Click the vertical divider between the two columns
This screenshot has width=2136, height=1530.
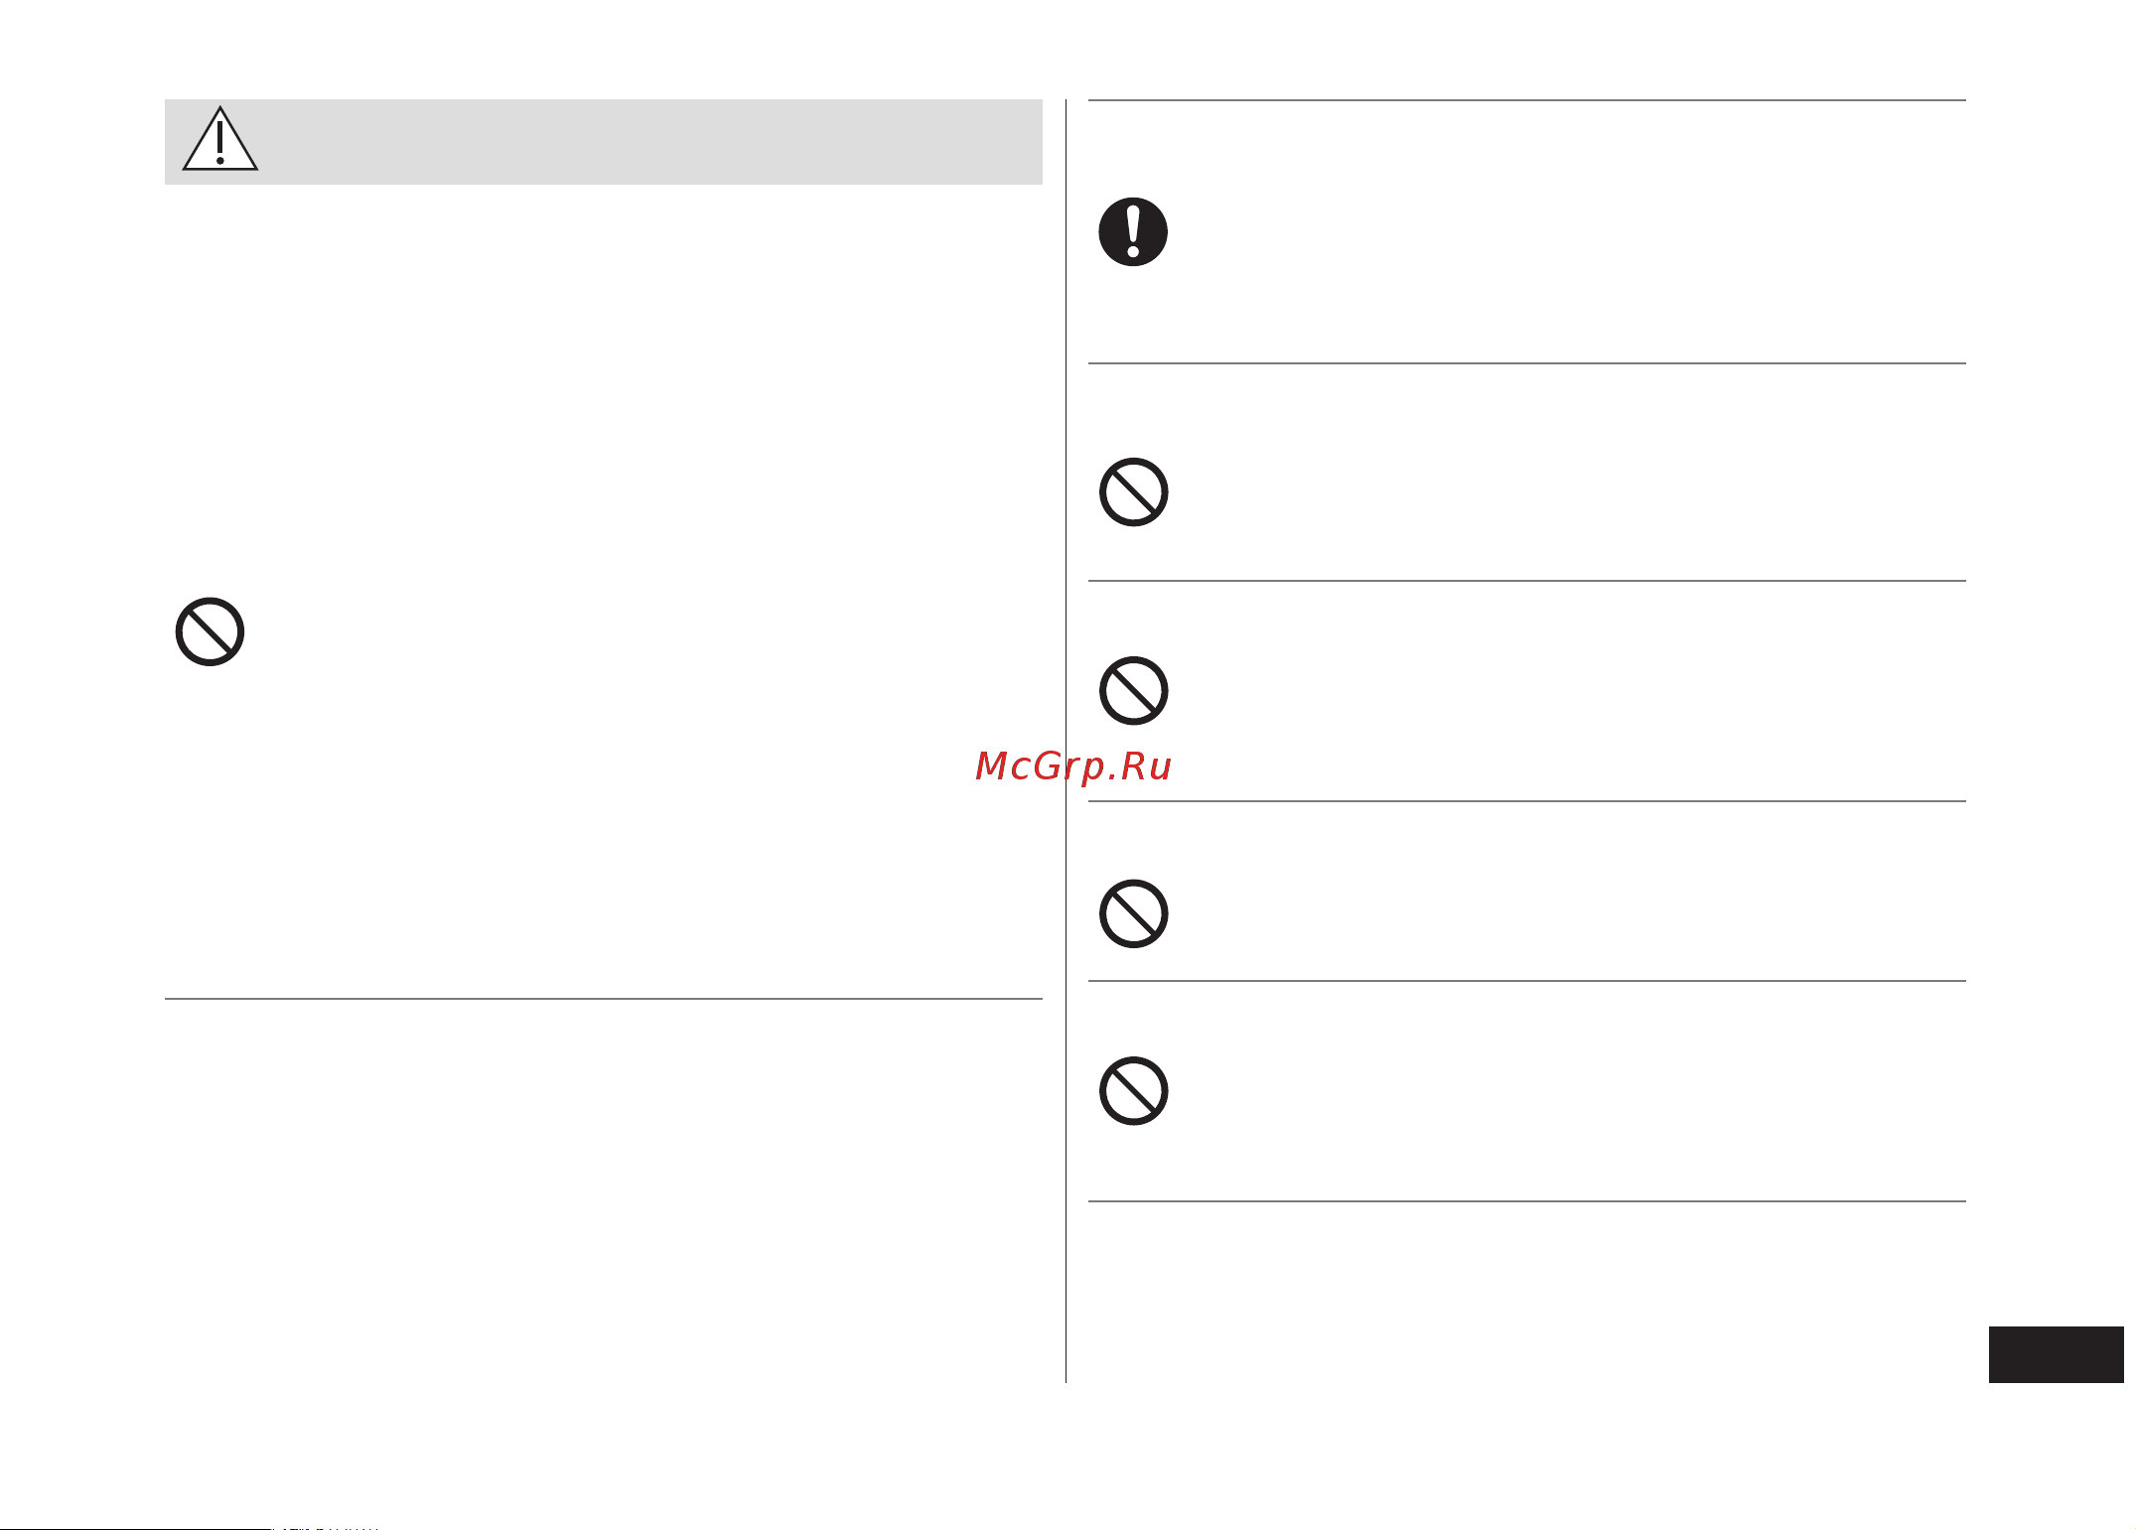tap(1066, 741)
